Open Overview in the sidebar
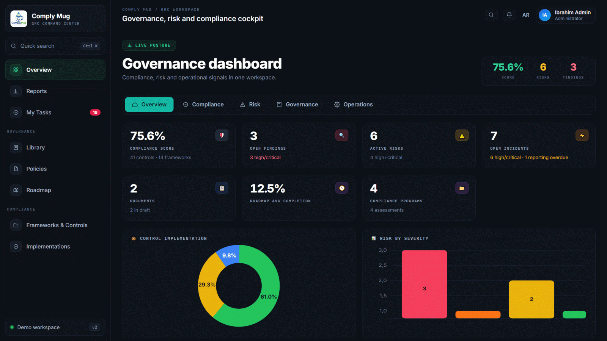607x341 pixels. [x=55, y=70]
